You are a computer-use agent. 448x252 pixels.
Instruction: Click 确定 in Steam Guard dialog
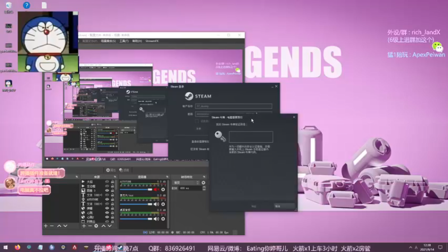(254, 206)
